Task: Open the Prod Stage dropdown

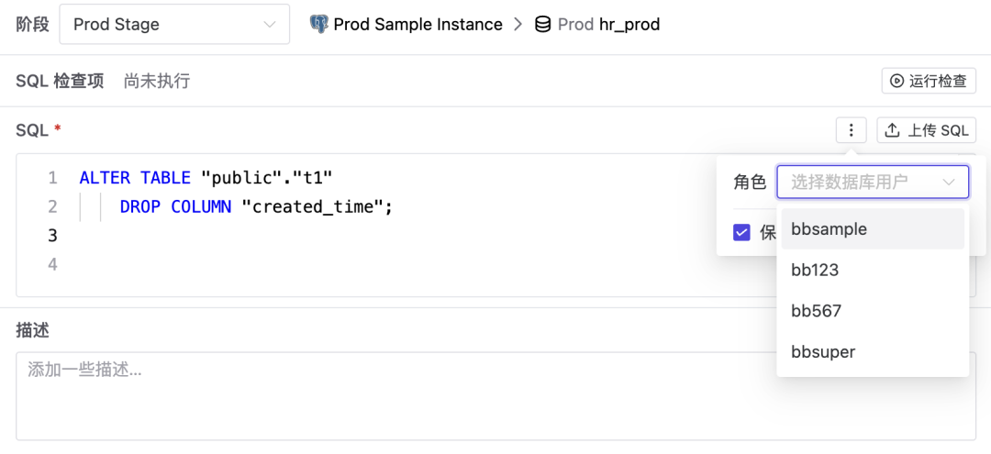Action: tap(174, 25)
